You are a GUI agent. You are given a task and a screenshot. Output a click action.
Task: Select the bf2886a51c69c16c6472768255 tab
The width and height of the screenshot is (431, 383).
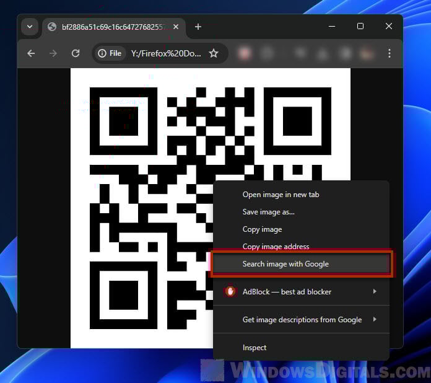coord(114,27)
